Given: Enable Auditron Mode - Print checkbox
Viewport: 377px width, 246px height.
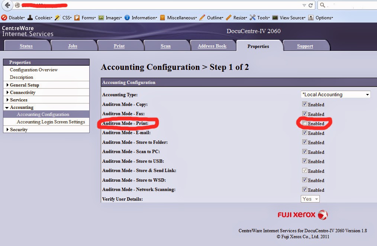Looking at the screenshot, I should [x=304, y=123].
